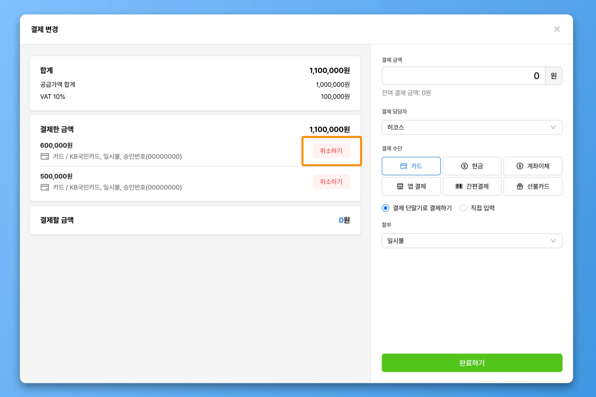
Task: Select the 간편결제 barcode icon
Action: coord(459,186)
